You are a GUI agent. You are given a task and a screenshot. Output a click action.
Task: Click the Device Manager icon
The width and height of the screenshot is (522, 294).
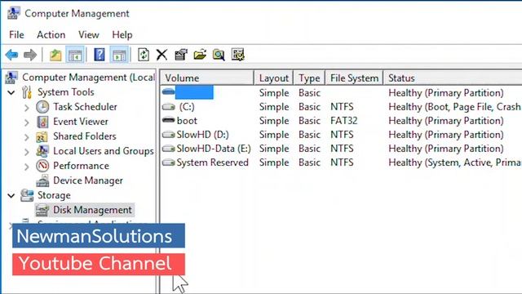click(x=42, y=180)
